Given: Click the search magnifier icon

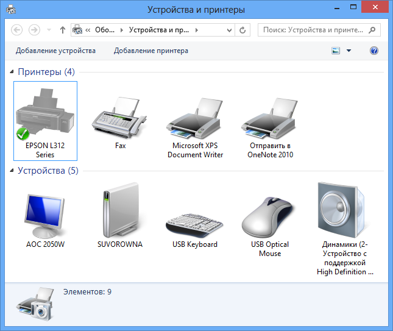Looking at the screenshot, I should pos(372,30).
